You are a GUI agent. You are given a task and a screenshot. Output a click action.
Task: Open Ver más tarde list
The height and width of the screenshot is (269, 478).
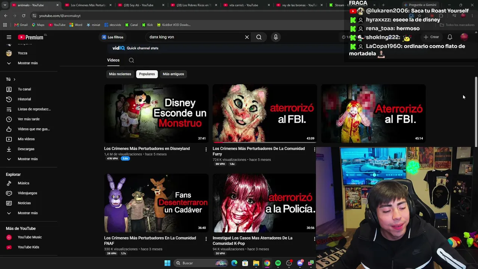coord(28,119)
